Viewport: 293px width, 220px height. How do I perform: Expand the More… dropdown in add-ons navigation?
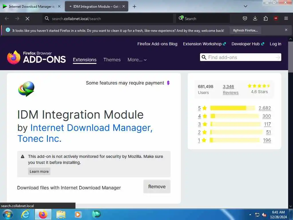(x=137, y=60)
